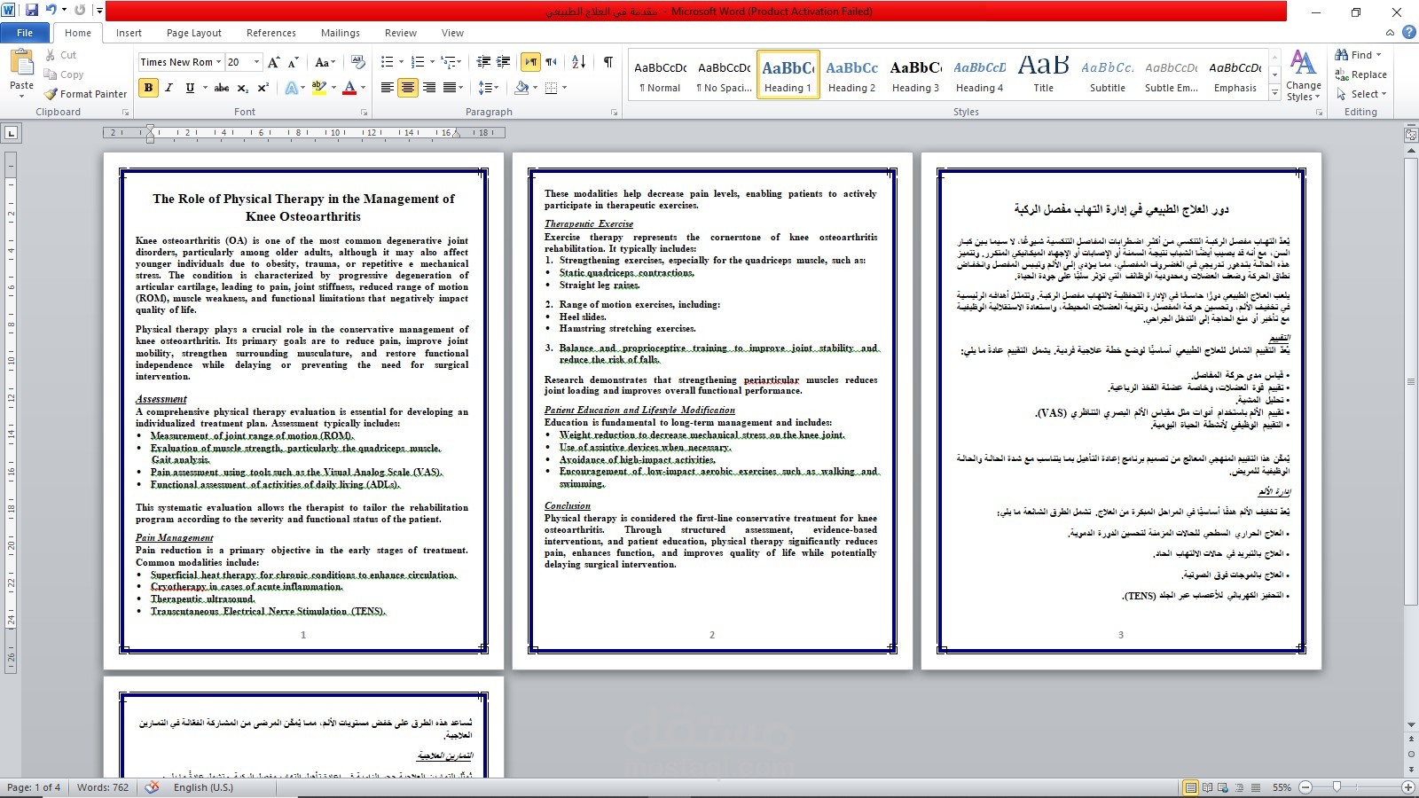Decrease the paragraph indent

pyautogui.click(x=483, y=62)
